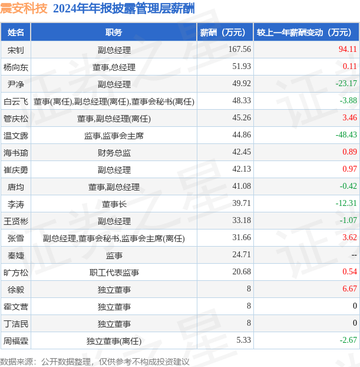Select the change value 0.97
The image size is (360, 367).
coord(350,169)
